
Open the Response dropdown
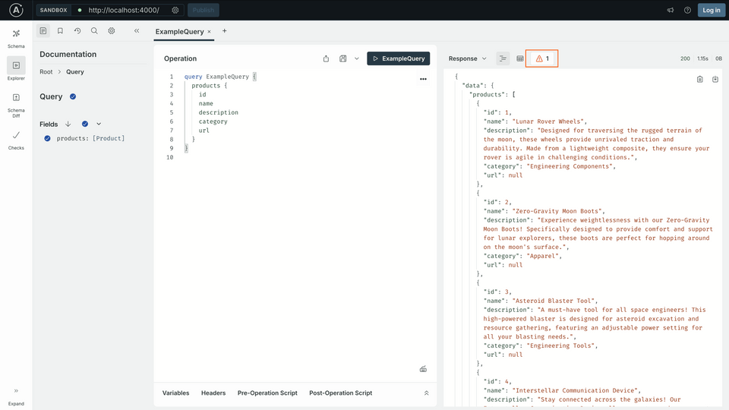tap(467, 58)
